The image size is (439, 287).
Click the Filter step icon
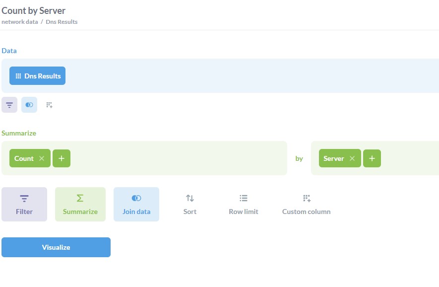[x=24, y=204]
